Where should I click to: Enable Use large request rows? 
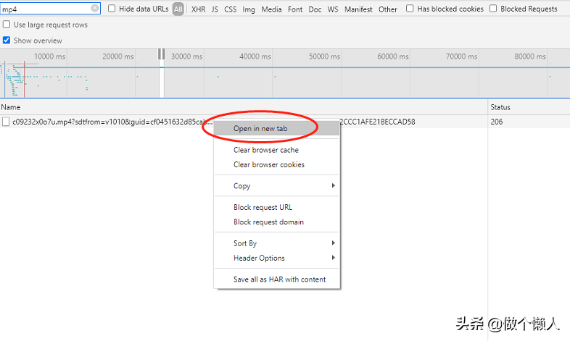coord(7,25)
